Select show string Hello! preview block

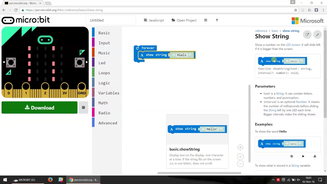tap(197, 129)
